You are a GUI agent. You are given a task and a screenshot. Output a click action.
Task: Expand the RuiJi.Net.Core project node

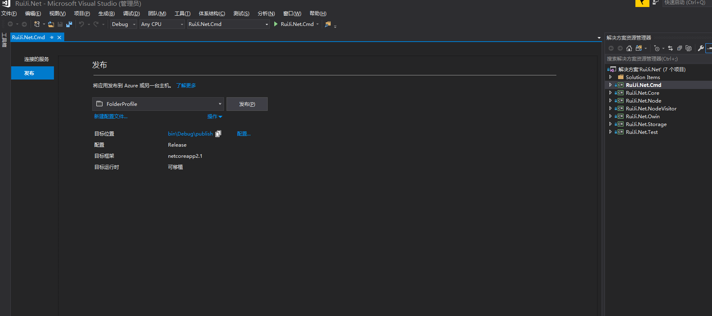[610, 93]
